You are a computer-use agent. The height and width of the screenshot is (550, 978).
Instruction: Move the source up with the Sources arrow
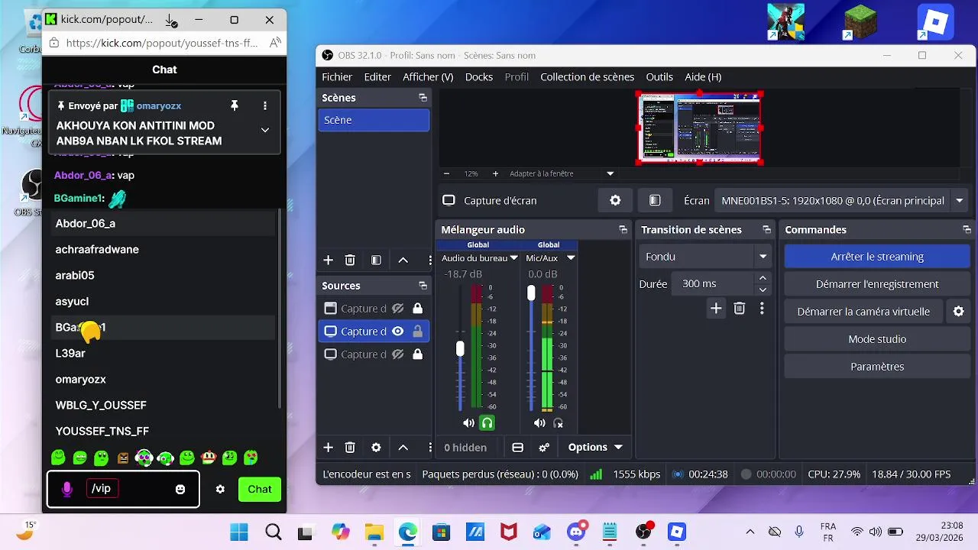click(403, 448)
